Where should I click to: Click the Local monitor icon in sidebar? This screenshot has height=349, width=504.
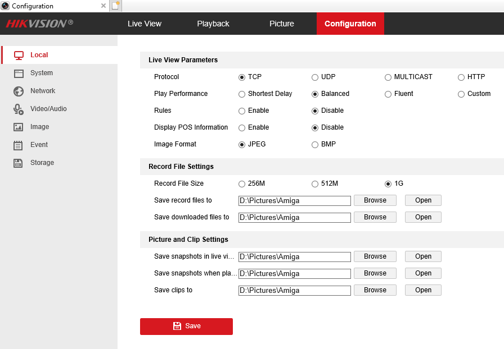(19, 55)
